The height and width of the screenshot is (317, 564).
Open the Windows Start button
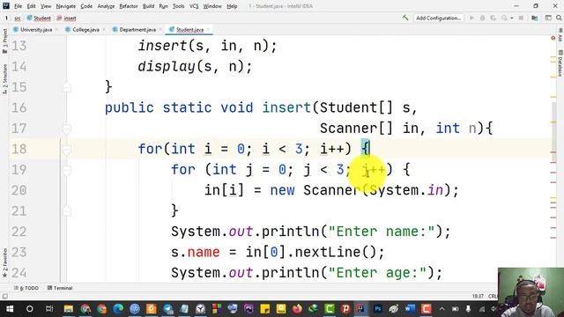[x=10, y=309]
